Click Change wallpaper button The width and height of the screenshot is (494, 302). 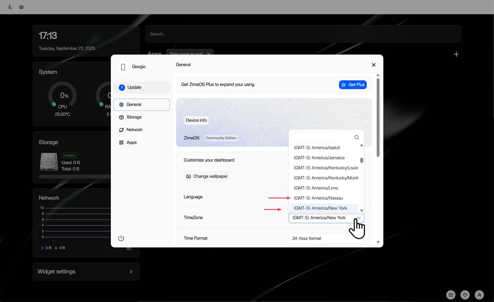207,176
